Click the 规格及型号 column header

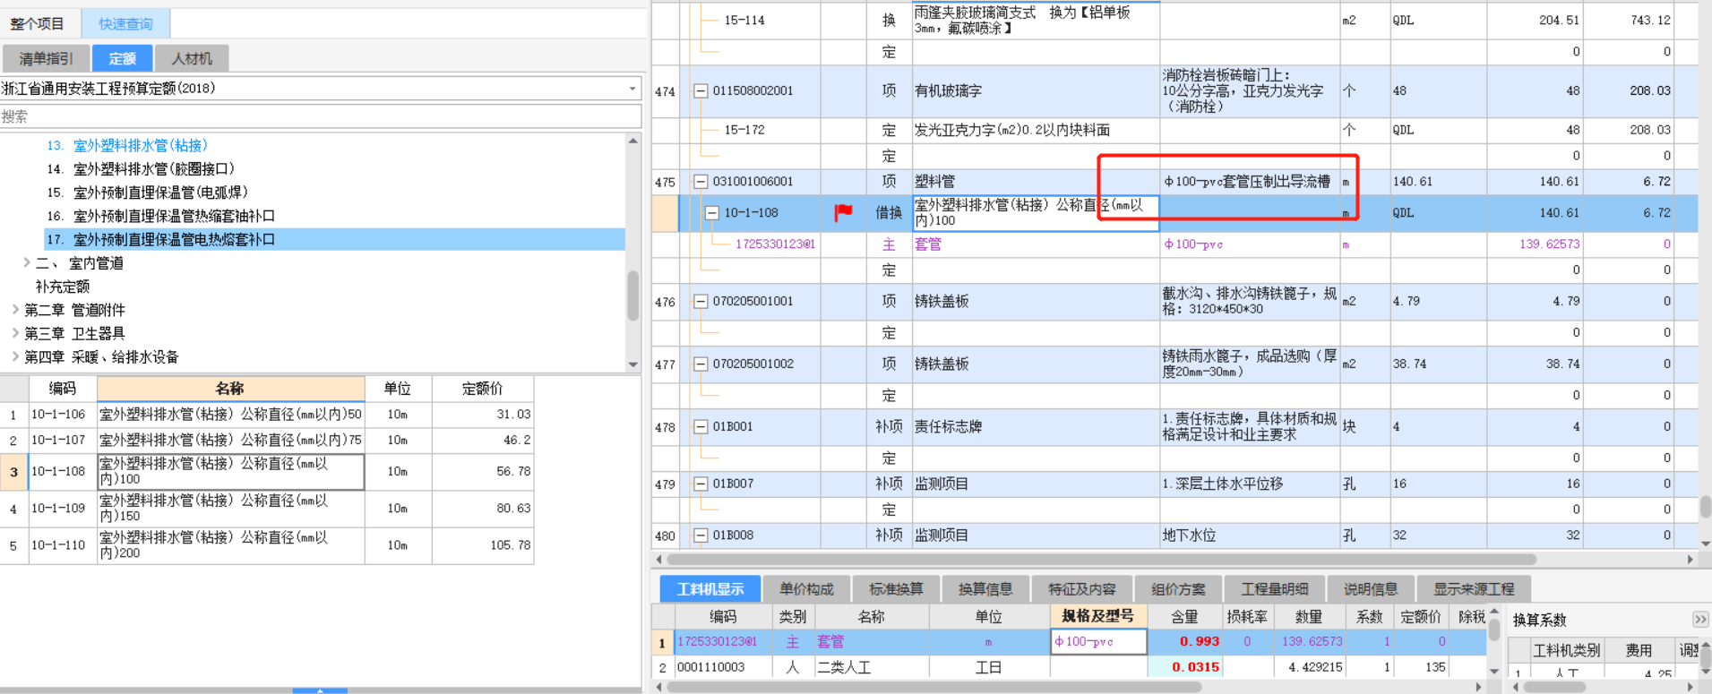(x=1098, y=616)
